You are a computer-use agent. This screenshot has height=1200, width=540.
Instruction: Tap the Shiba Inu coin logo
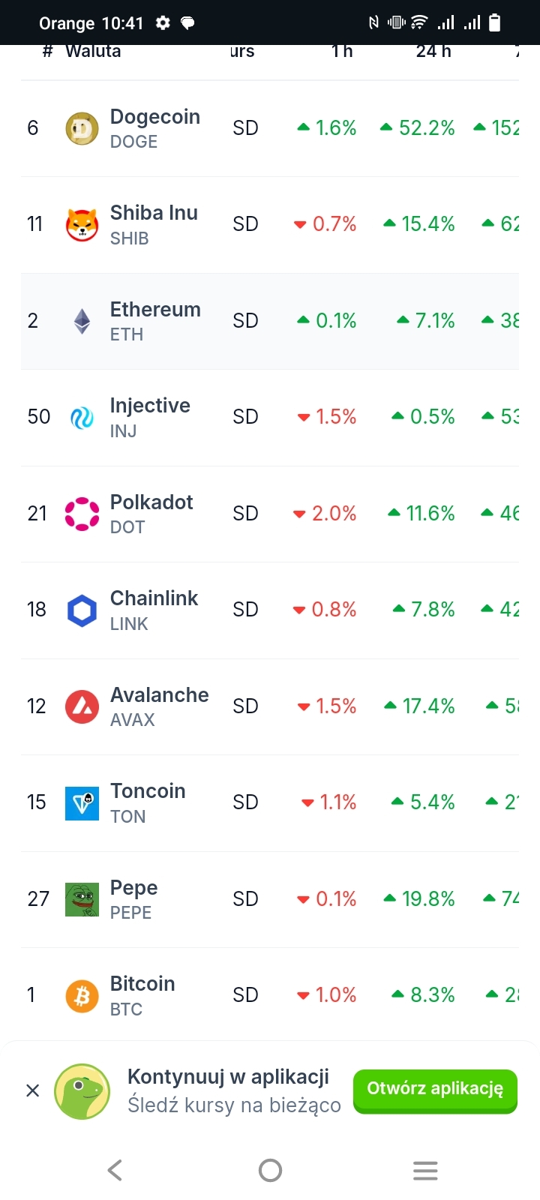click(82, 224)
